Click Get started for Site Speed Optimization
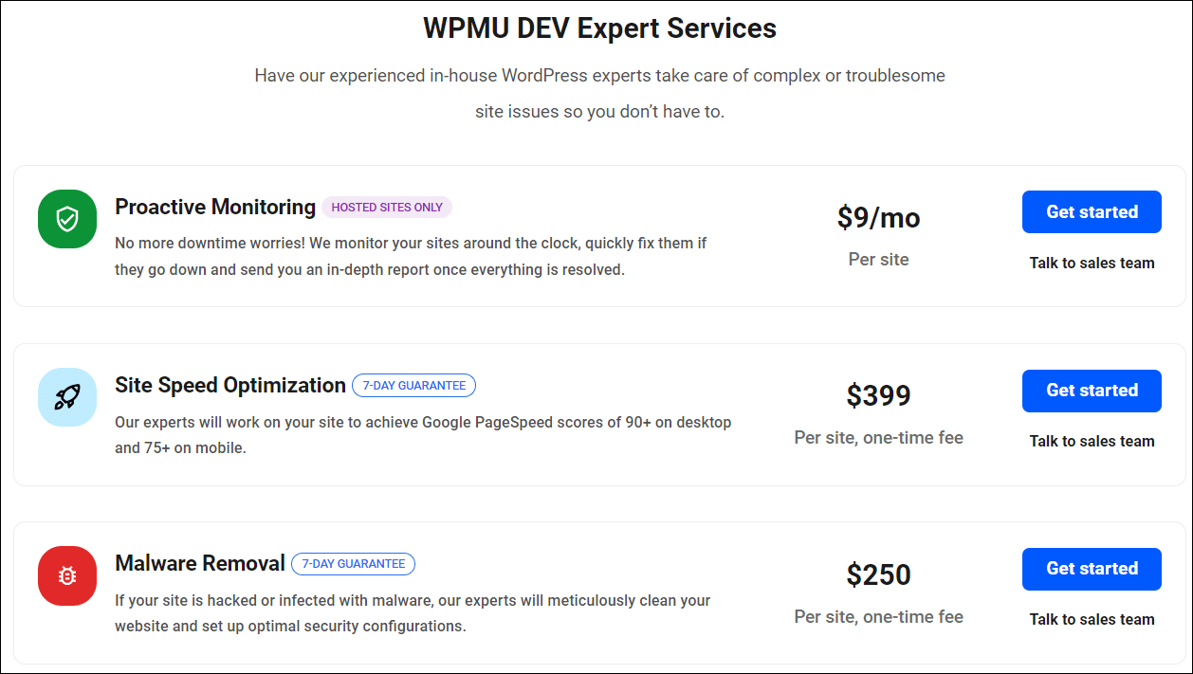Viewport: 1193px width, 674px height. [1092, 391]
